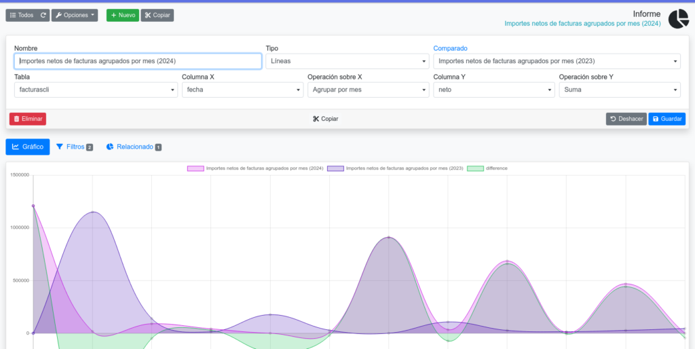Open the Relacionado tab

tap(134, 147)
